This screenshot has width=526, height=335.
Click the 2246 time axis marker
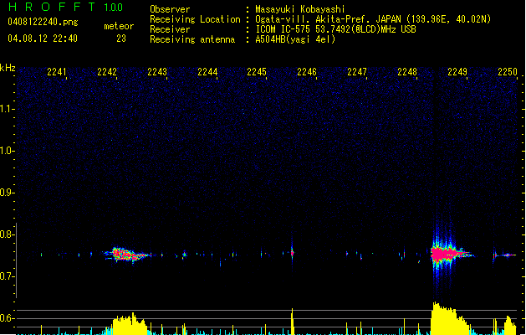click(x=307, y=72)
